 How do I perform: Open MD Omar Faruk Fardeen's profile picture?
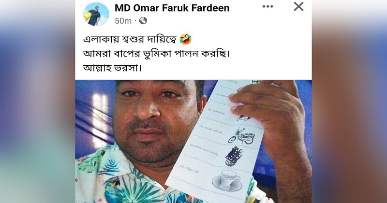(x=96, y=14)
